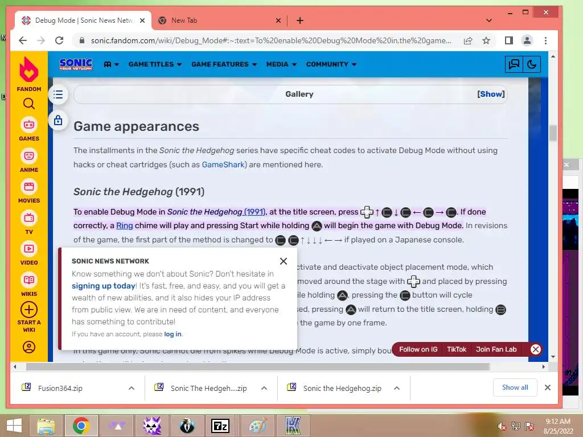583x437 pixels.
Task: Open Sonic The Hedgeh....zip download options arrow
Action: coord(264,388)
